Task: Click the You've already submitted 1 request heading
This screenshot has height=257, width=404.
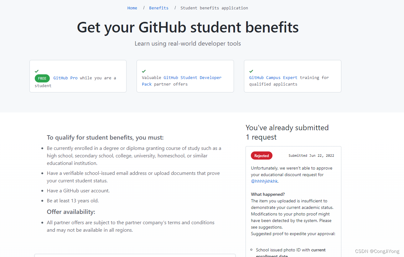Action: pos(287,132)
